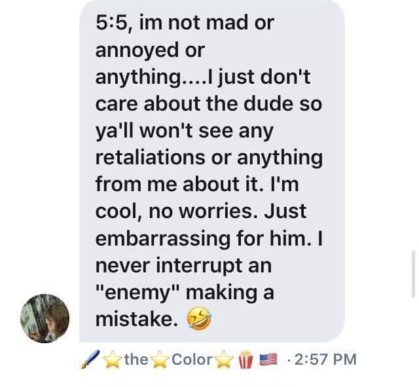This screenshot has width=419, height=387.
Task: Click the word "Color" in sender name
Action: coord(192,359)
